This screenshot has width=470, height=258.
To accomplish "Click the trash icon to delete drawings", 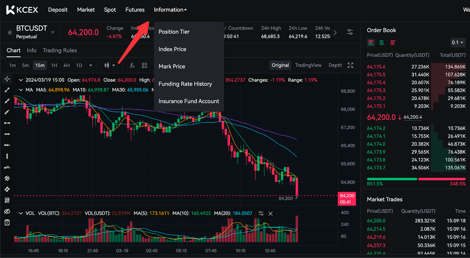I will coord(7,222).
